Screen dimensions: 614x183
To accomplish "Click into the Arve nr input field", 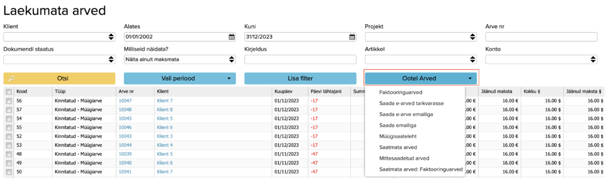I will coord(541,37).
